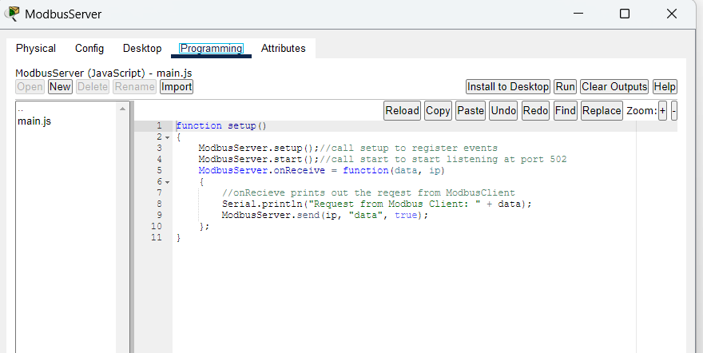Click the ModbusServer app icon
This screenshot has height=353, width=703.
point(12,14)
